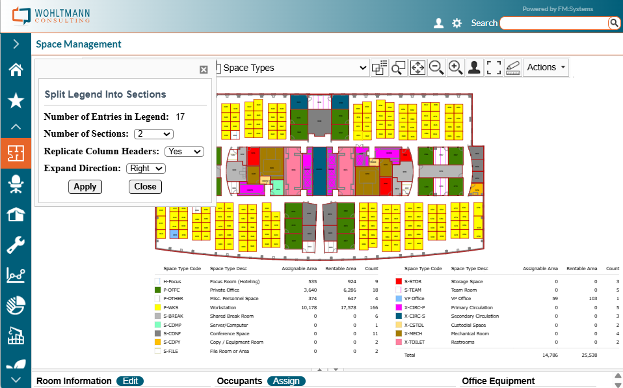This screenshot has height=388, width=623.
Task: Open the Expand Direction dropdown
Action: [146, 168]
